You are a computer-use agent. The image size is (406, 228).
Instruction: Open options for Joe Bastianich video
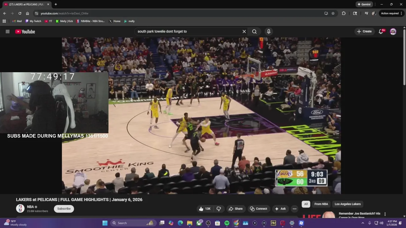pyautogui.click(x=385, y=214)
